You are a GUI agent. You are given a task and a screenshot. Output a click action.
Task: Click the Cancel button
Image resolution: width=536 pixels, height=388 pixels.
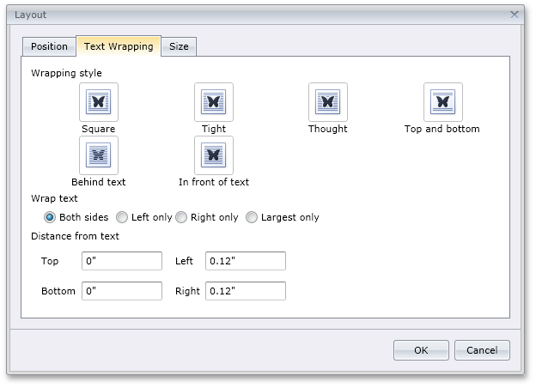pyautogui.click(x=482, y=350)
